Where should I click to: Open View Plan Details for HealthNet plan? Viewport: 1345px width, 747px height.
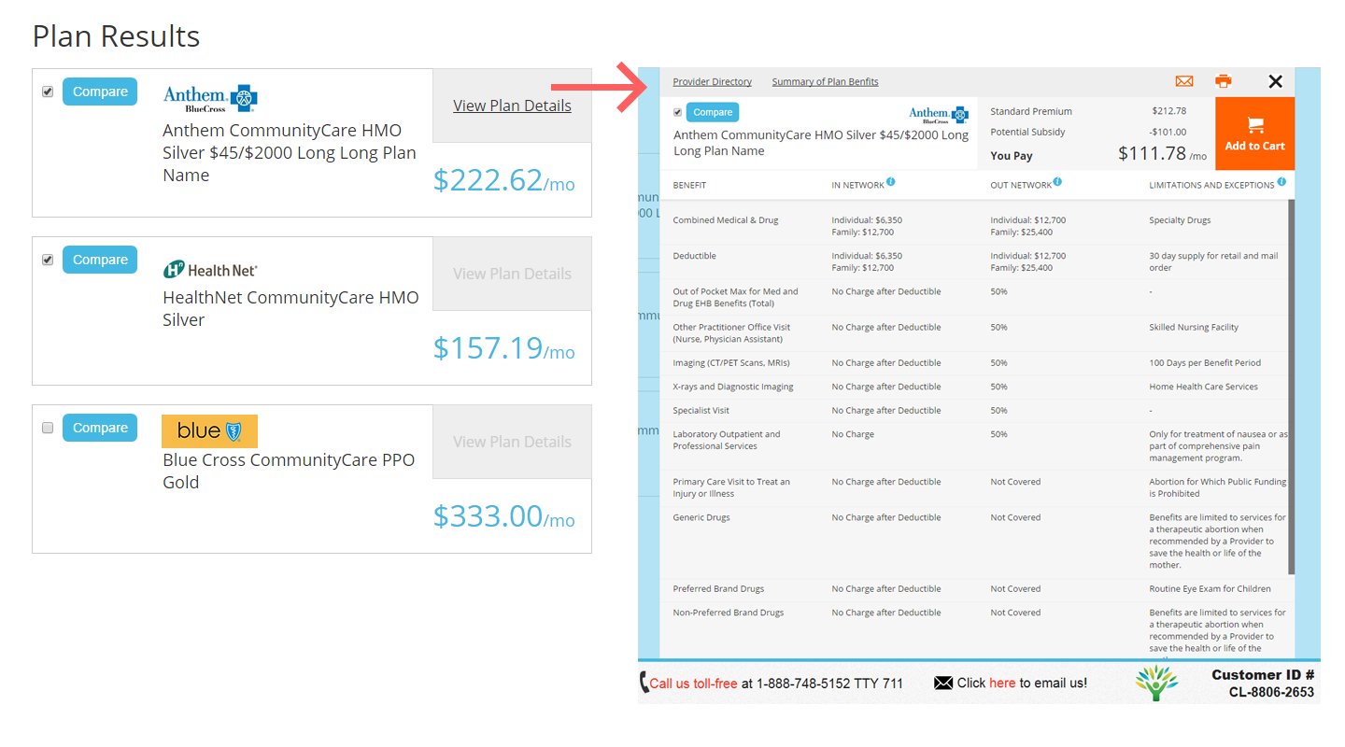[512, 274]
